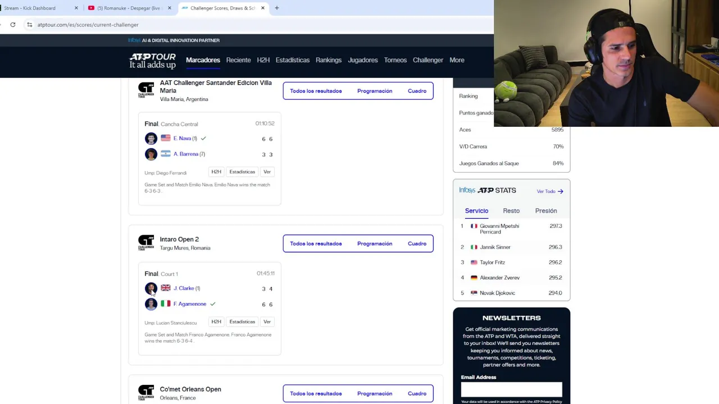Click H2H button in Nava vs Barrena match

coord(216,172)
